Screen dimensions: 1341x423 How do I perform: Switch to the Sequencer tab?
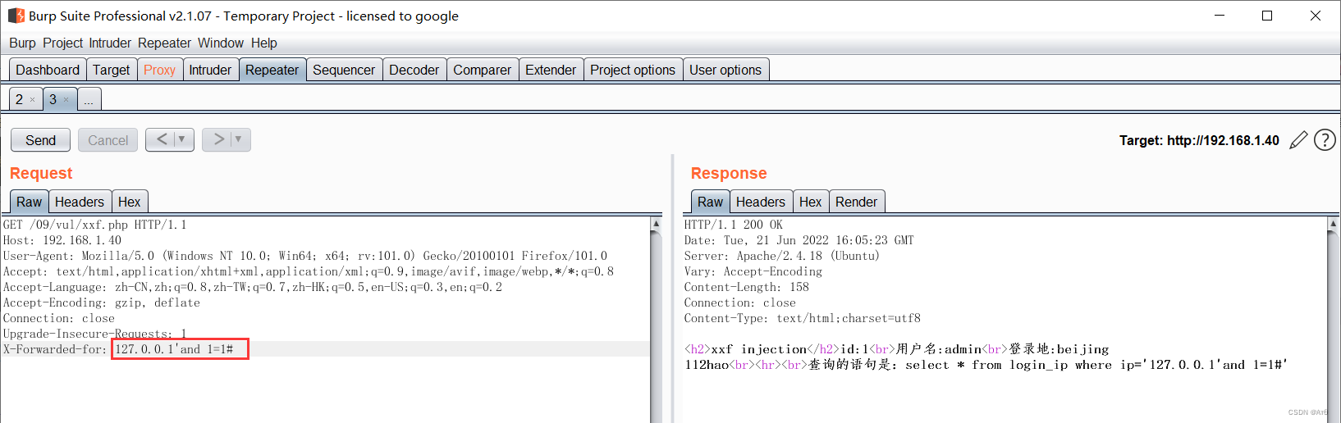pos(344,70)
